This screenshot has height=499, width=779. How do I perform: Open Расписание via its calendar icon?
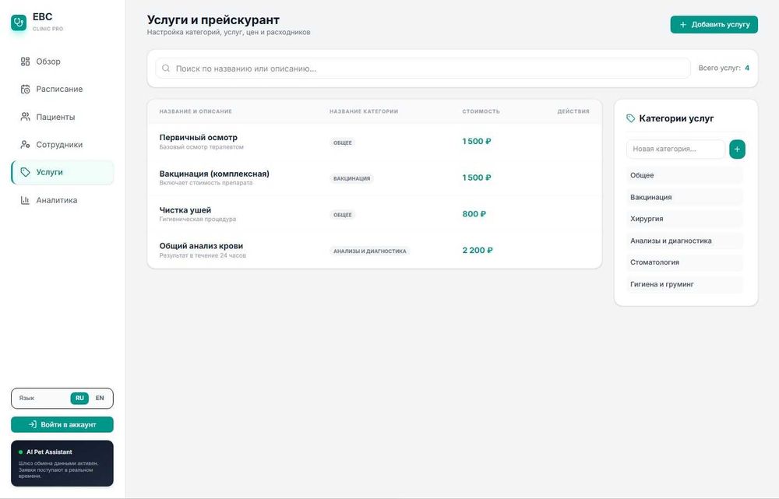click(25, 90)
